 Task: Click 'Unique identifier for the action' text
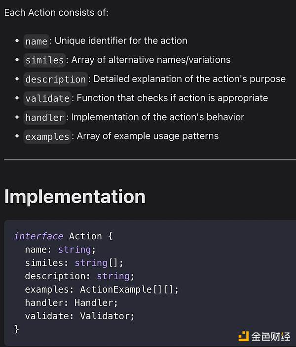pos(121,41)
